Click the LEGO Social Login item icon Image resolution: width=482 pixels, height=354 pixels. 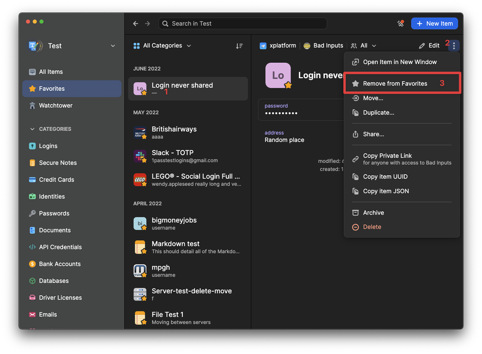point(140,180)
